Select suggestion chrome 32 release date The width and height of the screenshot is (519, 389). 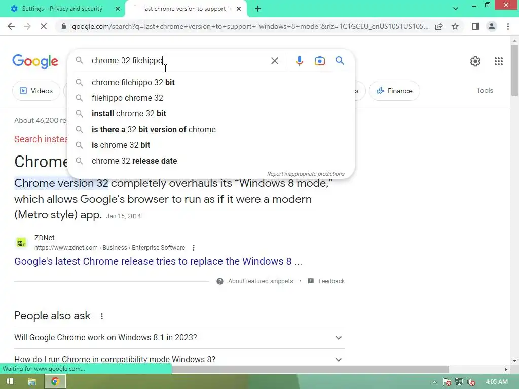tap(211, 161)
